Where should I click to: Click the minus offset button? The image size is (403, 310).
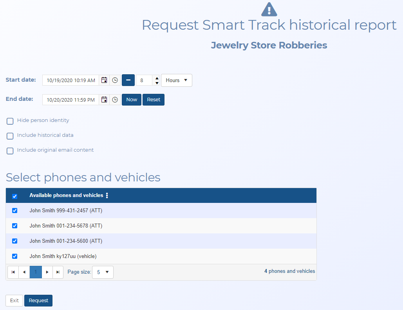128,80
